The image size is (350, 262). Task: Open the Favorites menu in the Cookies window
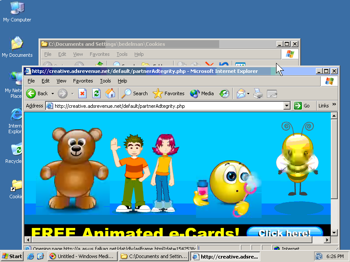[100, 54]
